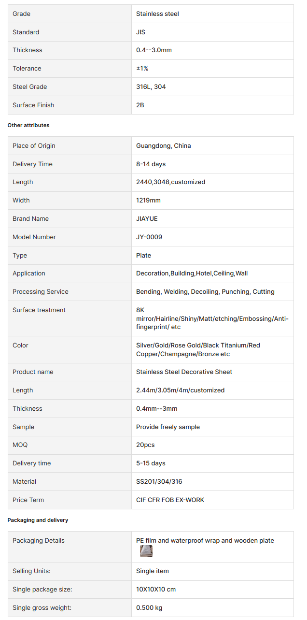This screenshot has height=620, width=307.
Task: Click the 'SS201/304/316' material value
Action: 159,481
